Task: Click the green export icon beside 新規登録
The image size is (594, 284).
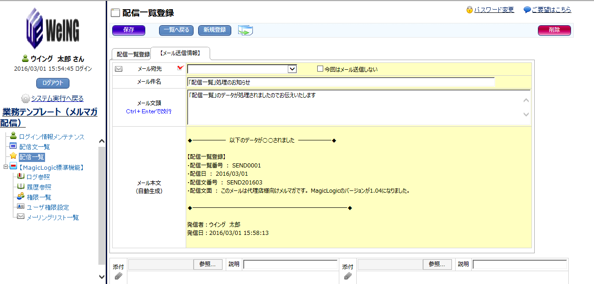Action: point(246,30)
